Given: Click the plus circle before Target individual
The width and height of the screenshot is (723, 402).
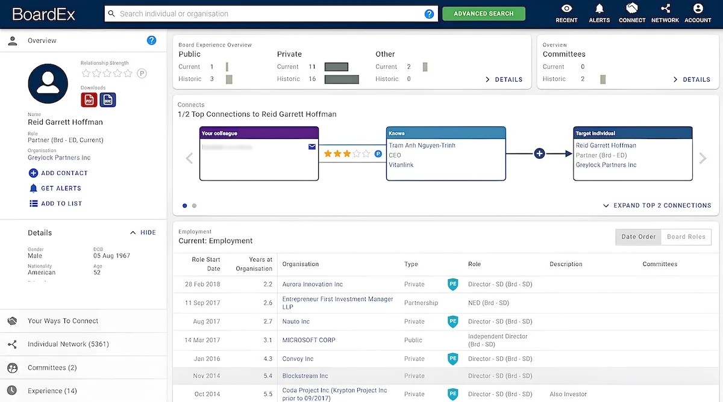Looking at the screenshot, I should tap(539, 154).
